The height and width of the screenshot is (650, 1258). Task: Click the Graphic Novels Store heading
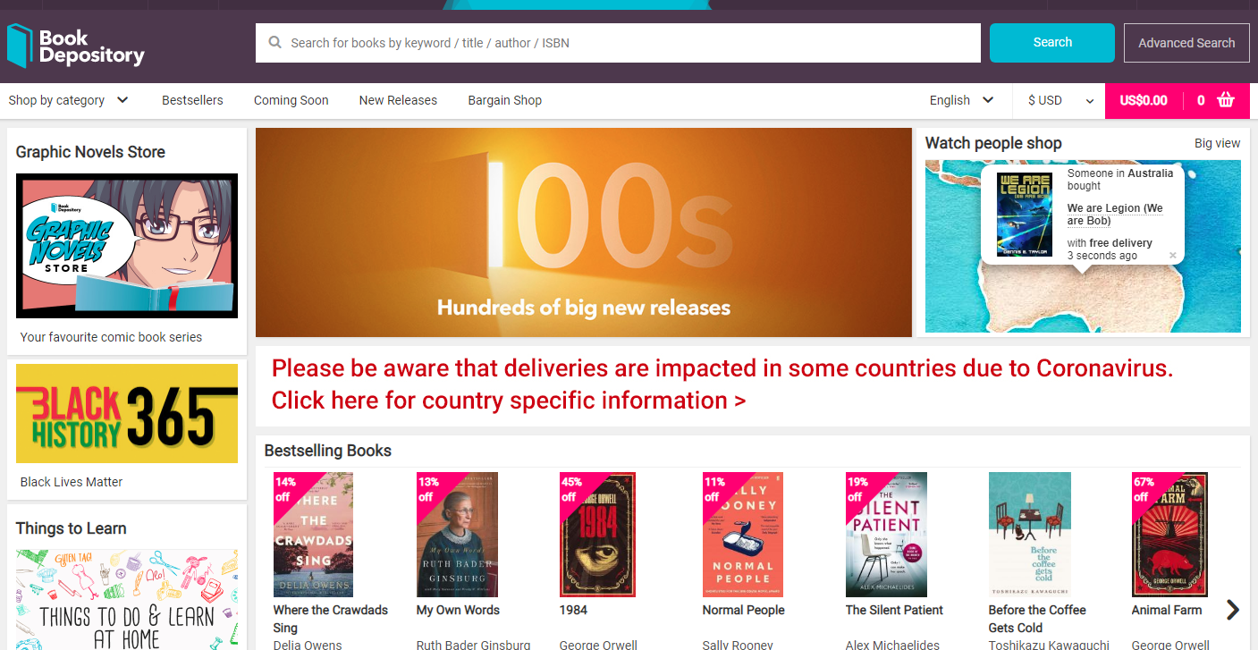[90, 152]
